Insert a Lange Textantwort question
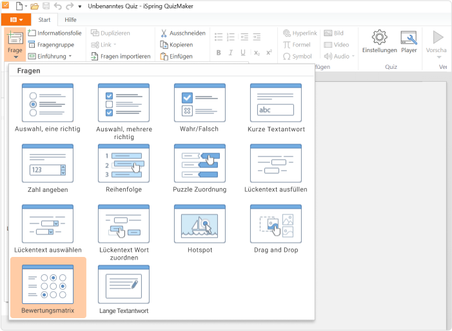The image size is (452, 331). click(x=124, y=290)
